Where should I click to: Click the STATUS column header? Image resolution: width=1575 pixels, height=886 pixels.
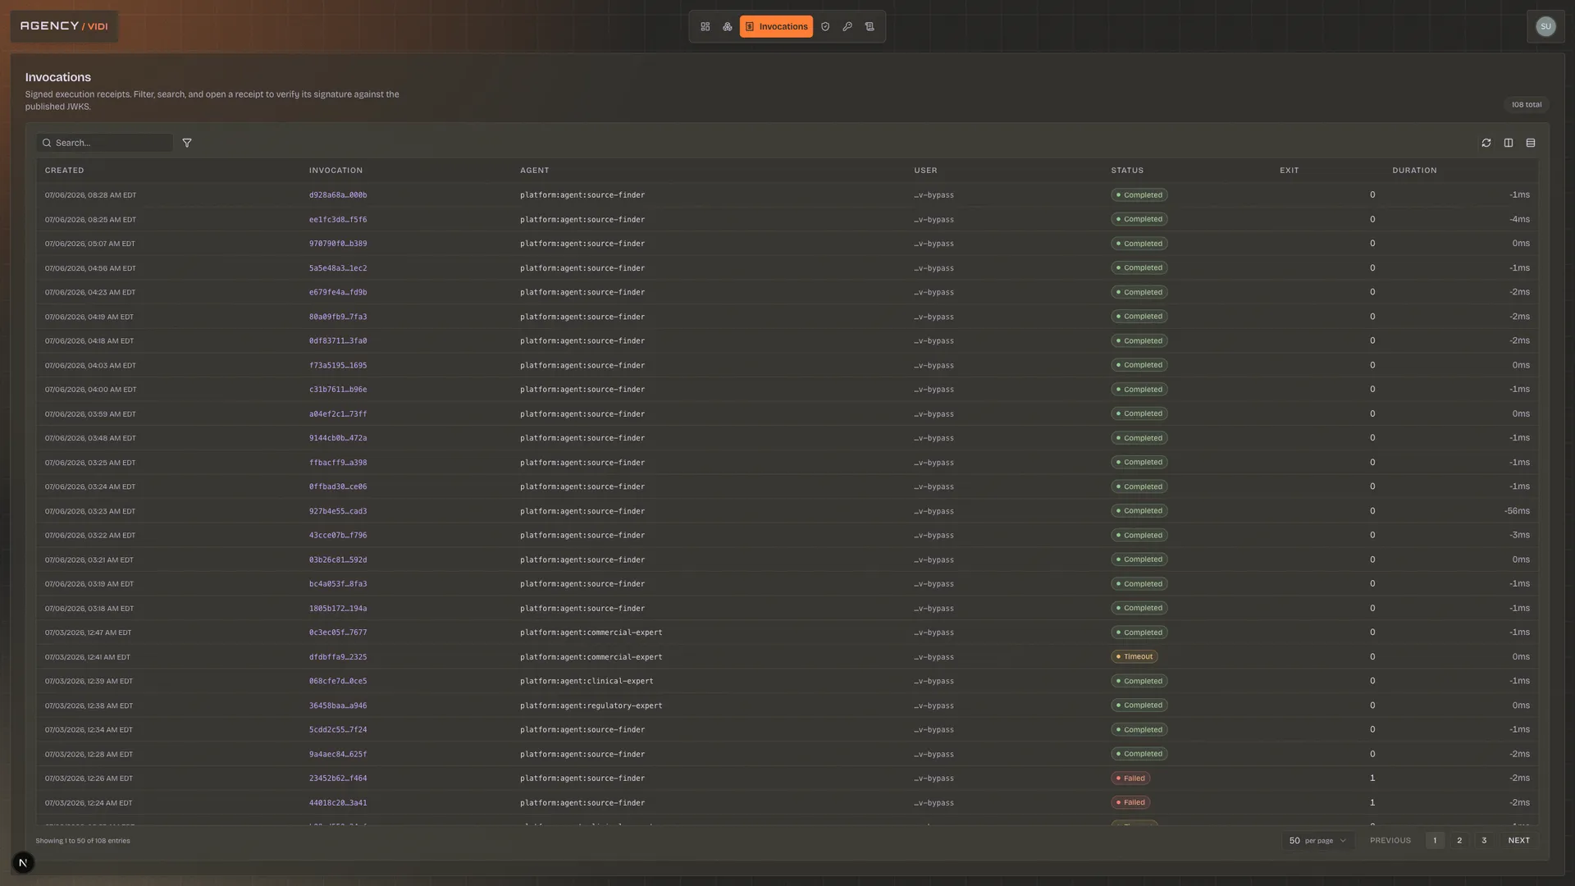coord(1127,171)
